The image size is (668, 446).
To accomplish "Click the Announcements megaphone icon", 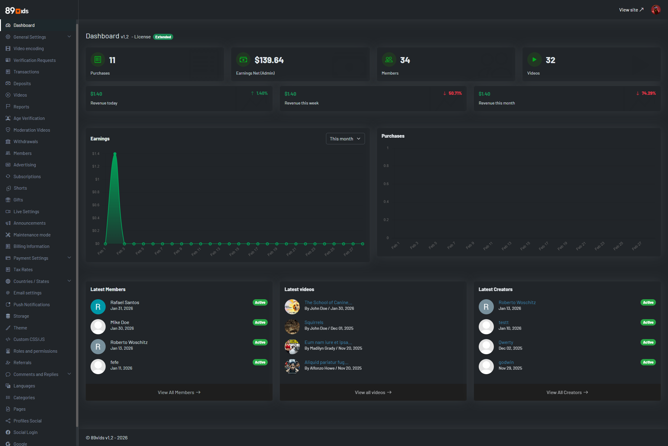I will 8,223.
